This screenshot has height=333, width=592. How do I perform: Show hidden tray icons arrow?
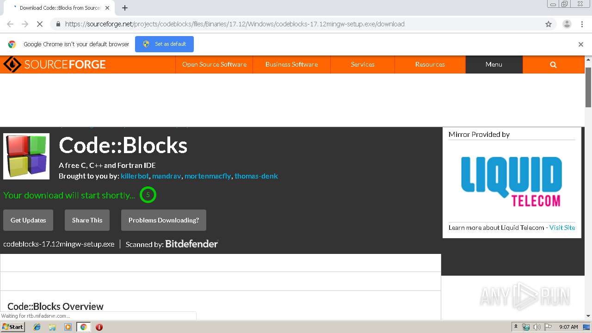pyautogui.click(x=515, y=327)
